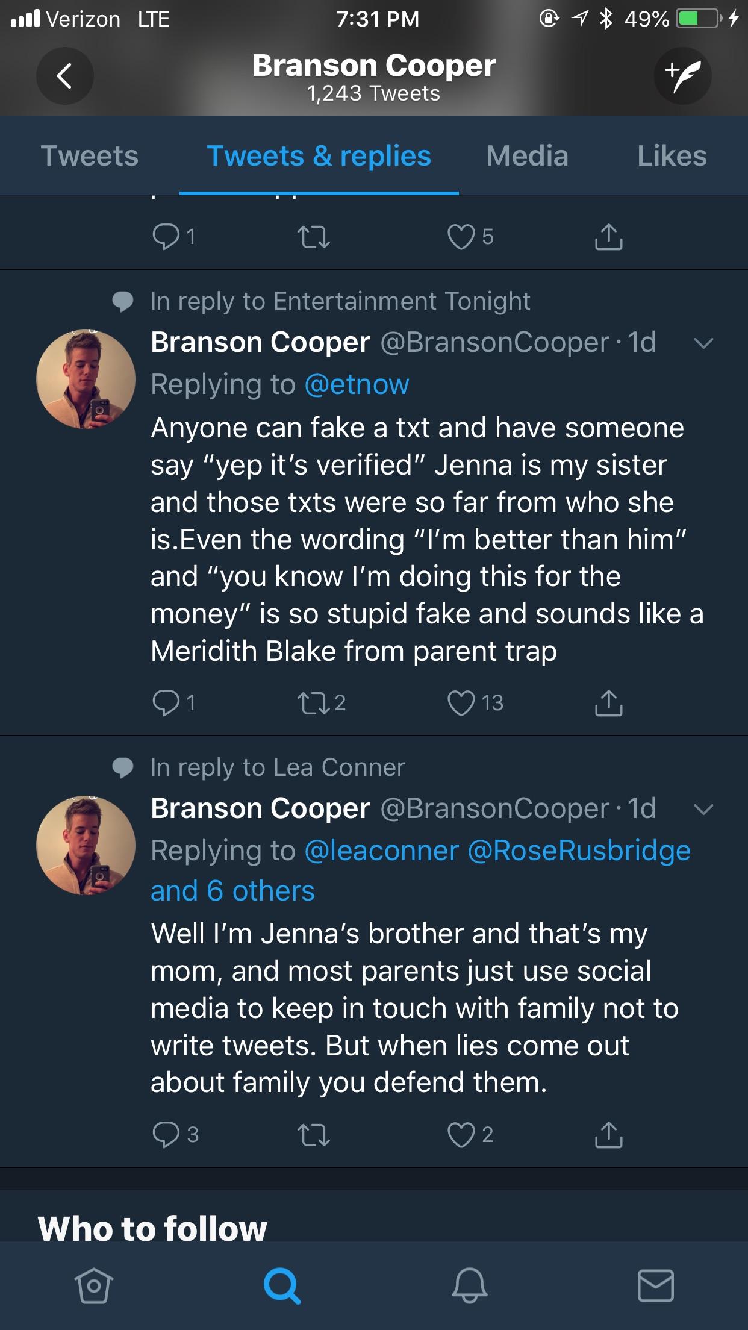The image size is (748, 1330).
Task: Open the Notifications bell icon
Action: (x=469, y=1285)
